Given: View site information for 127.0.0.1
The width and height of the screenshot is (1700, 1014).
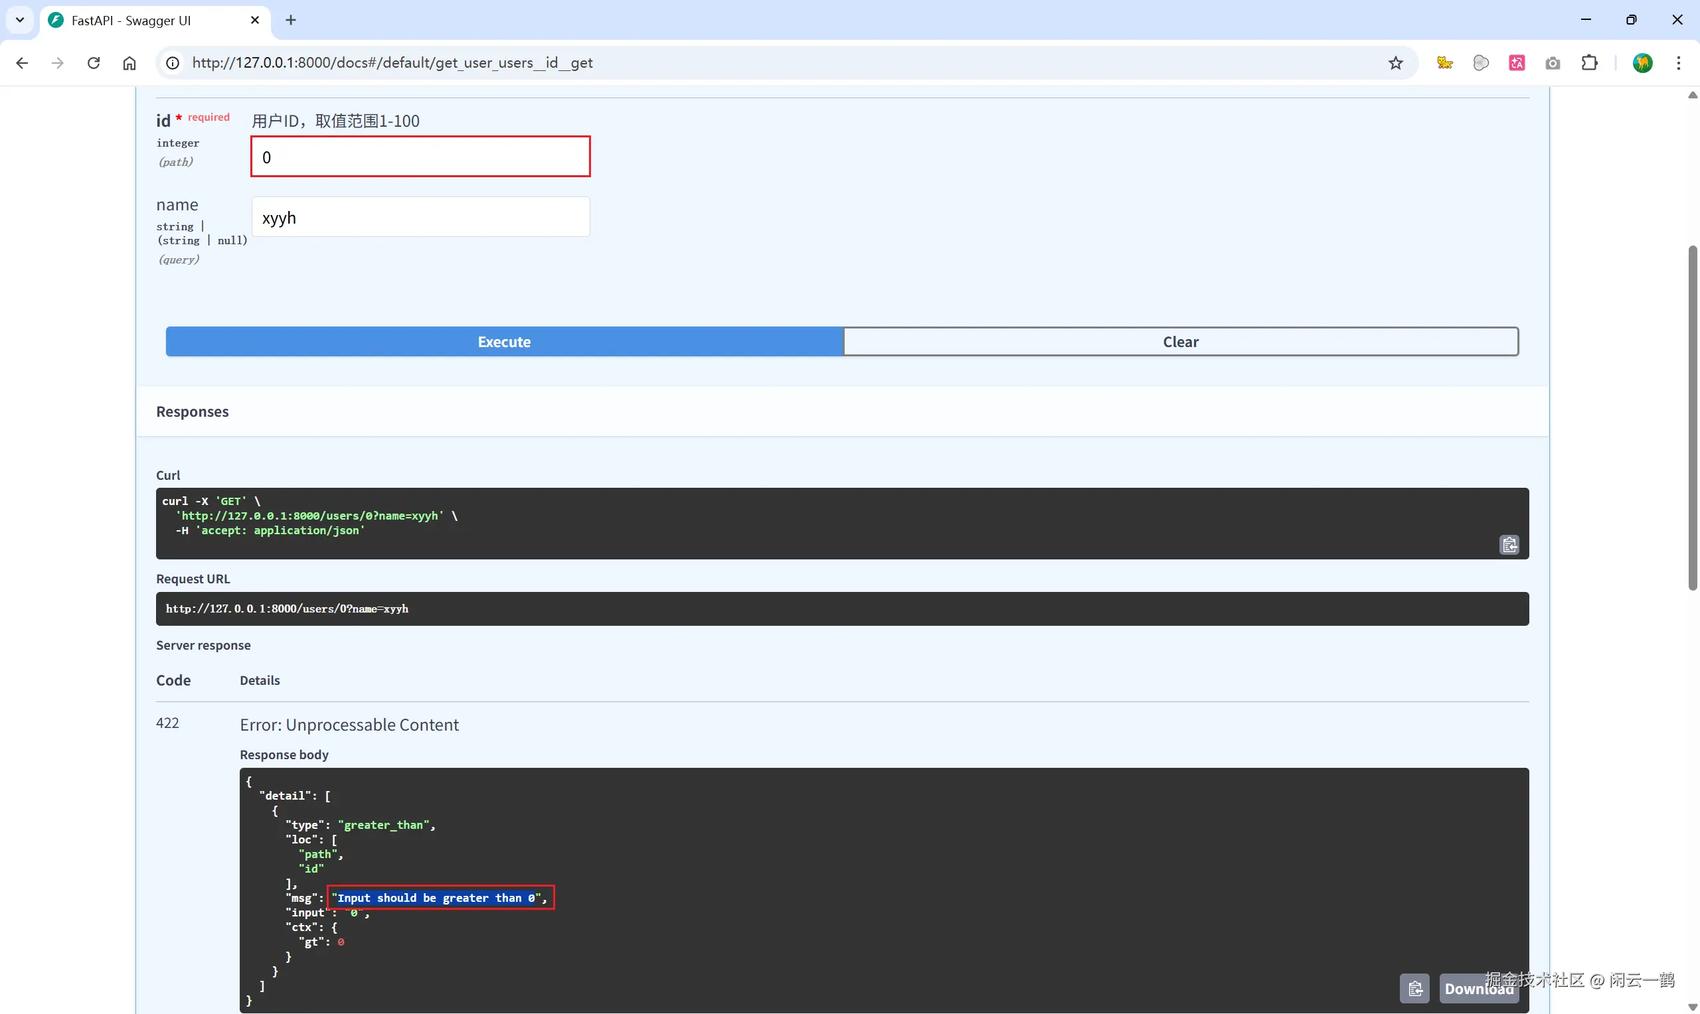Looking at the screenshot, I should (x=173, y=63).
